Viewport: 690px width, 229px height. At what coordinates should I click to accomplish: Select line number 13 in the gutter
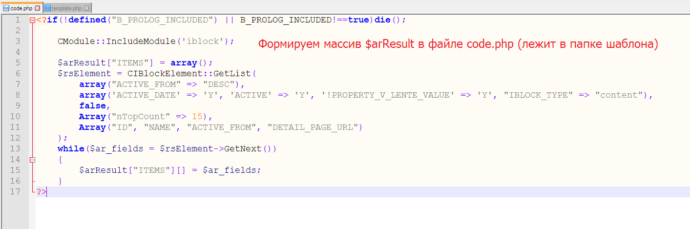(x=15, y=148)
